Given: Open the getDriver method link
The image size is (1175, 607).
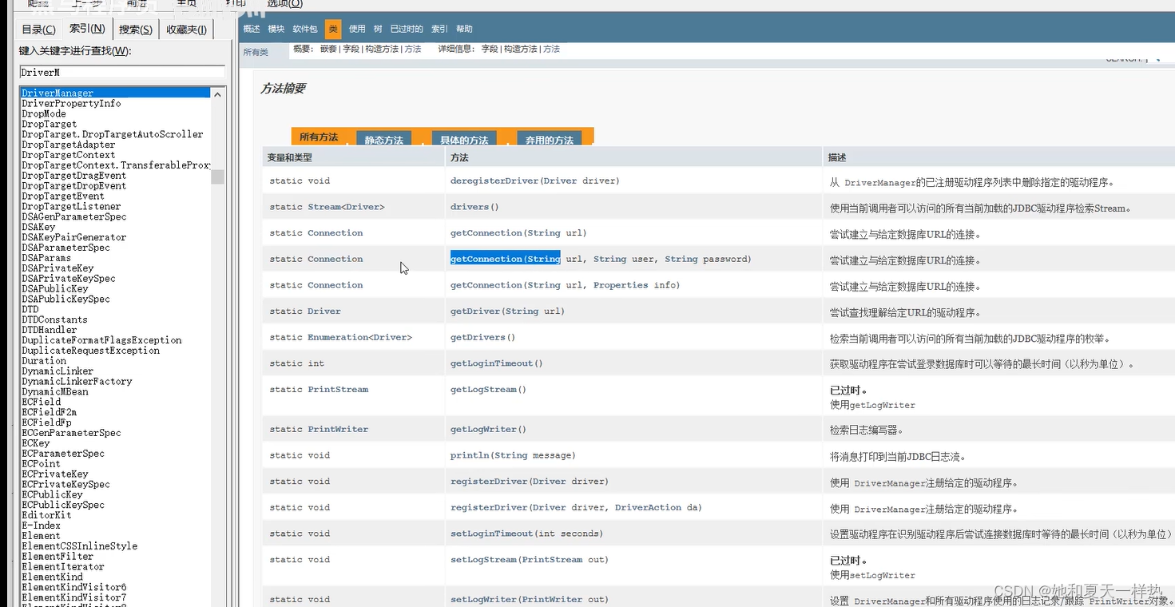Looking at the screenshot, I should (x=474, y=311).
